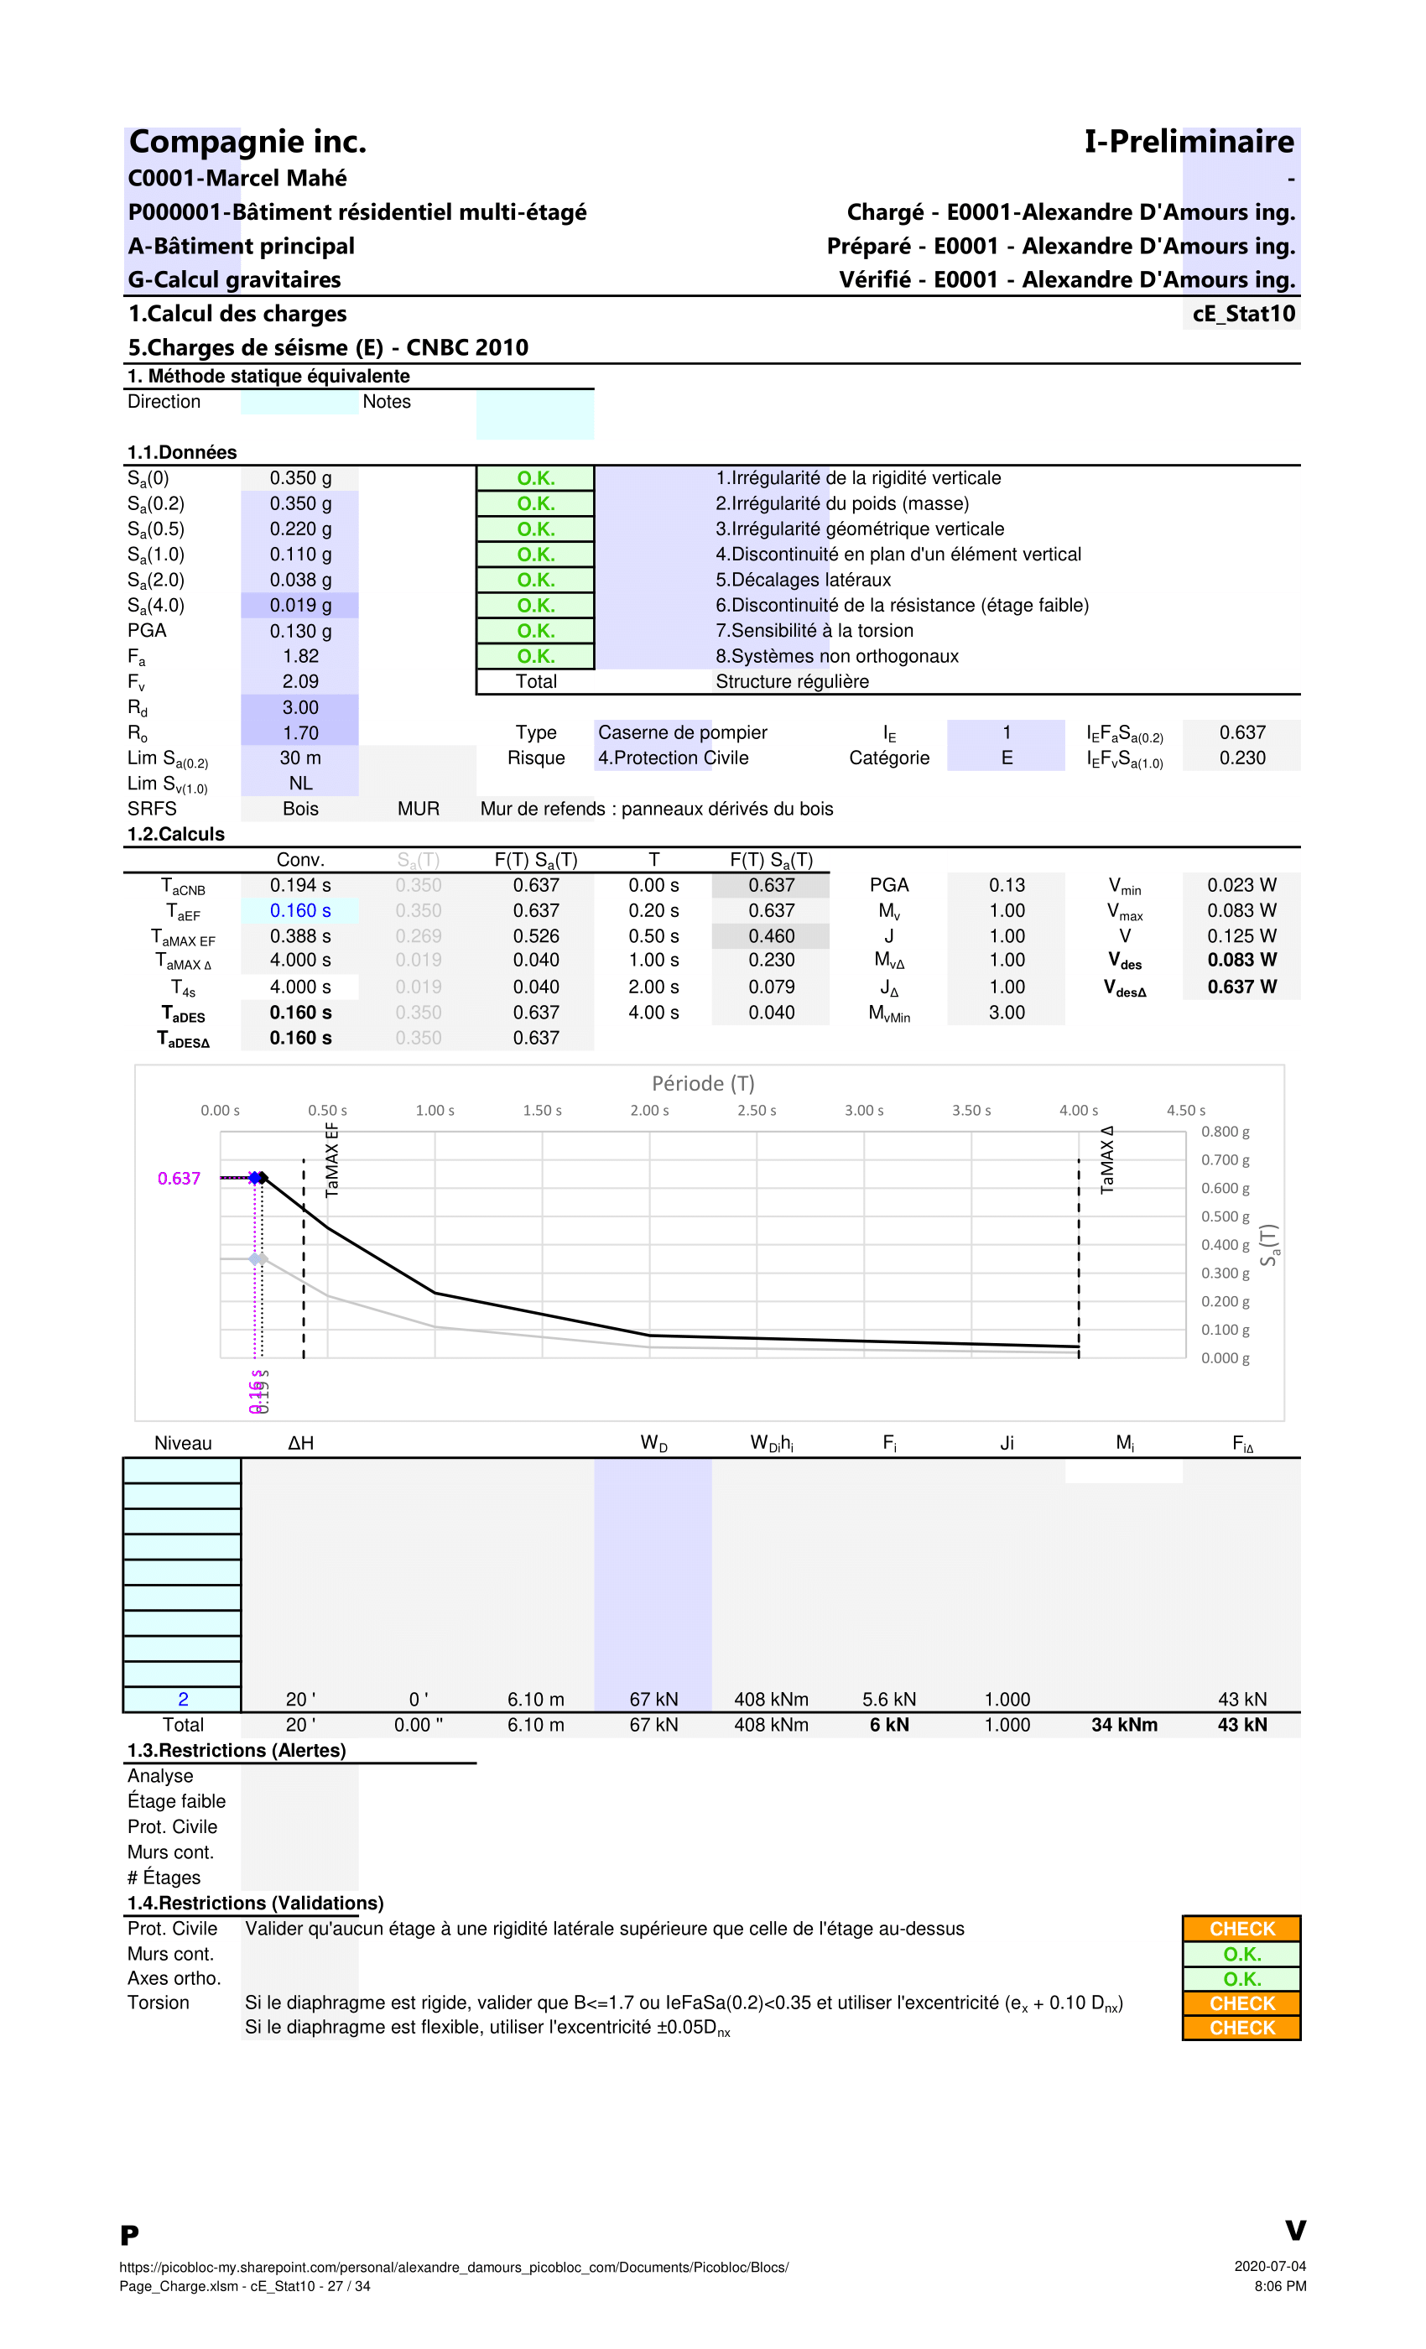Select the Vmax value 0.083 W

click(x=1242, y=910)
